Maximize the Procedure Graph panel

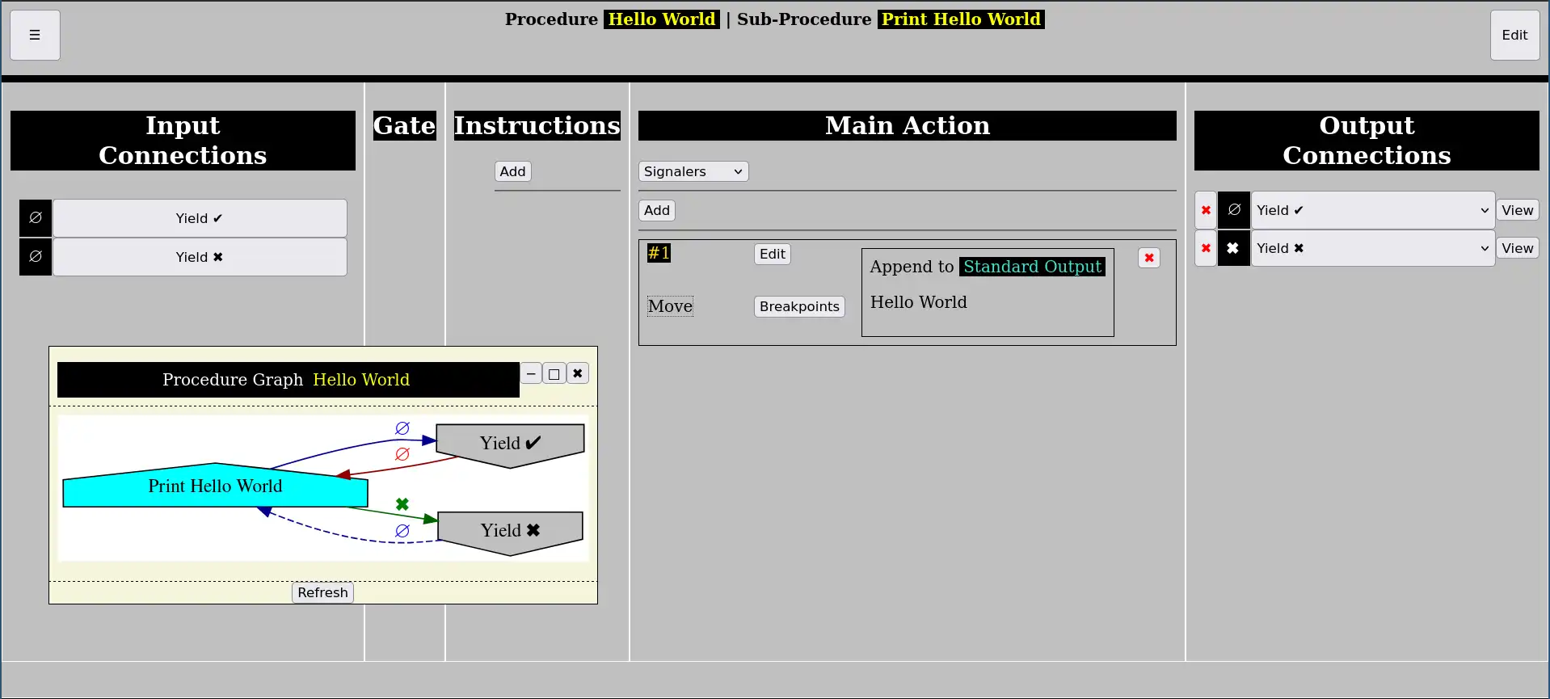(554, 373)
